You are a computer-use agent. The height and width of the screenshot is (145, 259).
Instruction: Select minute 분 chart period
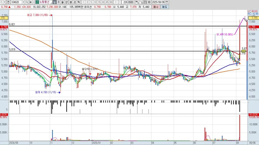71,2
